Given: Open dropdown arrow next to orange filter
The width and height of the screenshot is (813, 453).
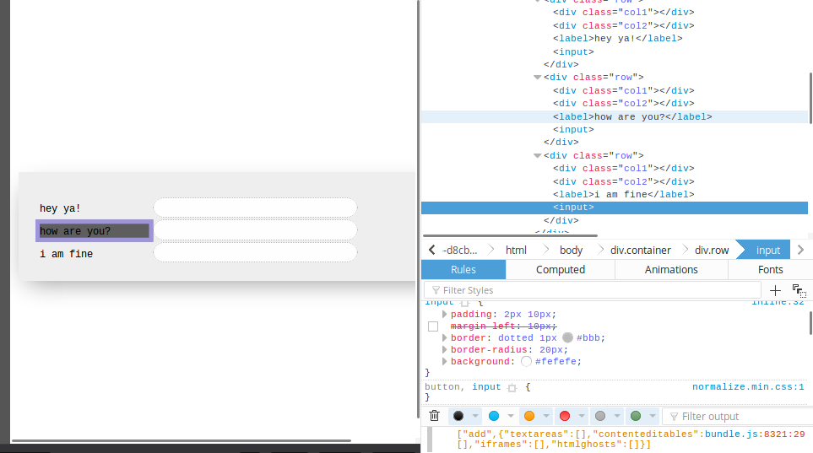Looking at the screenshot, I should coord(546,416).
